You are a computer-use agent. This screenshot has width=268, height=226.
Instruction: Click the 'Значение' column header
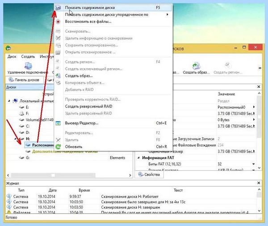coord(226,94)
